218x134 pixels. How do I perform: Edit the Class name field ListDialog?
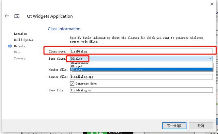(x=141, y=51)
